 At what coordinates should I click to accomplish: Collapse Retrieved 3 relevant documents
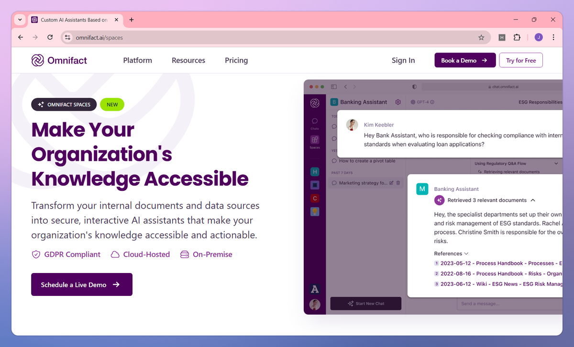tap(533, 200)
